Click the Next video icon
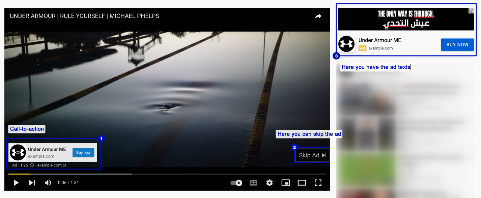Screen dimensions: 481x198 tap(32, 183)
